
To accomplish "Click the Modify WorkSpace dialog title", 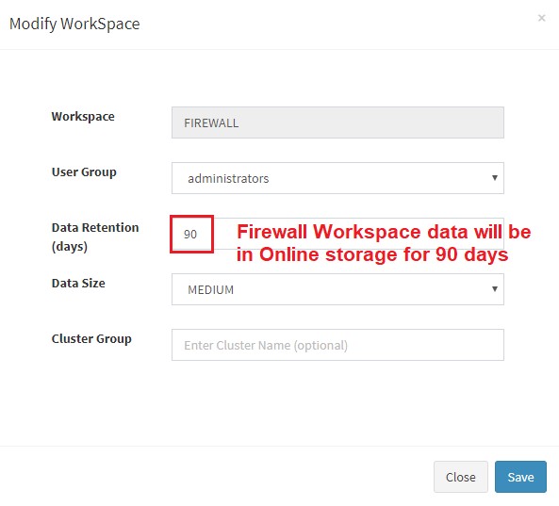I will 74,24.
